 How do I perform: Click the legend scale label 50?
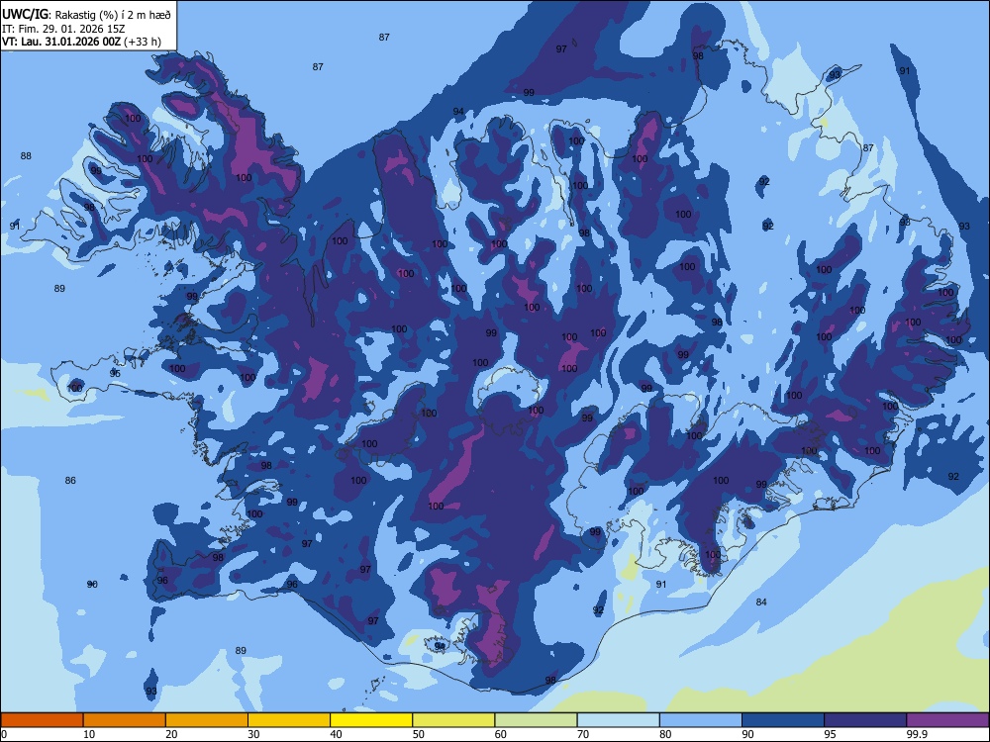click(419, 734)
